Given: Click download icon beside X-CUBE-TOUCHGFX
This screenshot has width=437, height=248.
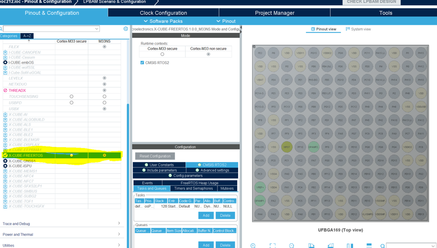Looking at the screenshot, I should [x=5, y=206].
